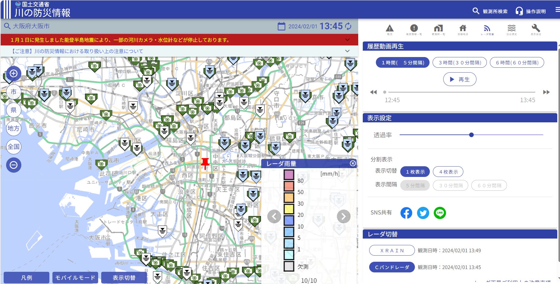Open the 概況 warning triangle icon
The height and width of the screenshot is (284, 560).
point(390,29)
